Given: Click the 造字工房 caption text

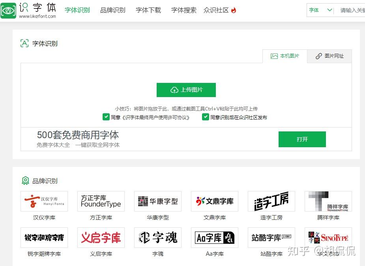Looking at the screenshot, I should pos(271,217).
